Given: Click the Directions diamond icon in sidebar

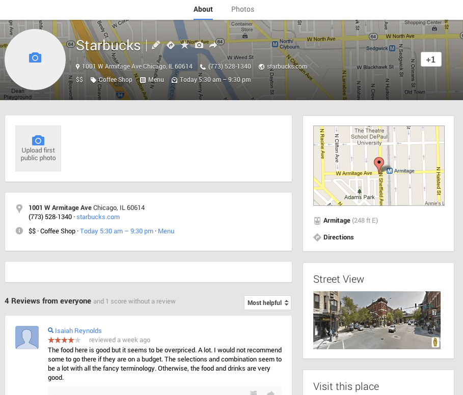Looking at the screenshot, I should [x=317, y=237].
